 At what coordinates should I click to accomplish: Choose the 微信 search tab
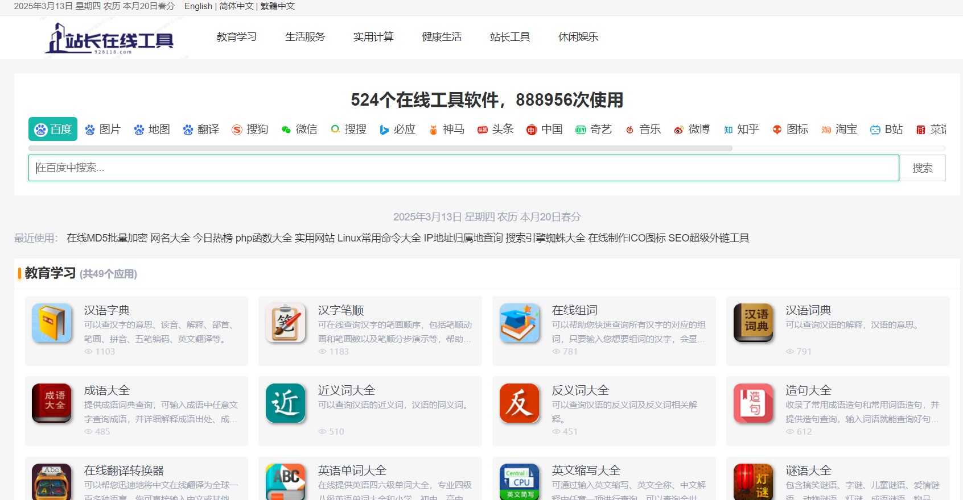pyautogui.click(x=300, y=130)
